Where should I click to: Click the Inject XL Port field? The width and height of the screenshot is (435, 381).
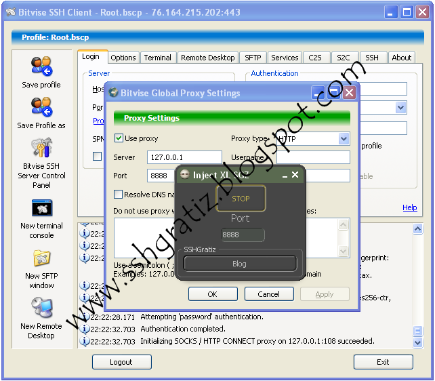(243, 235)
